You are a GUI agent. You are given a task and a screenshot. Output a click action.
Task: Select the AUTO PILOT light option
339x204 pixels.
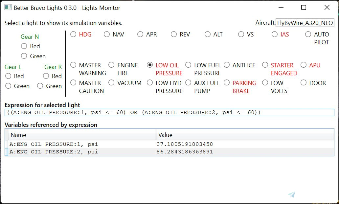(x=308, y=34)
